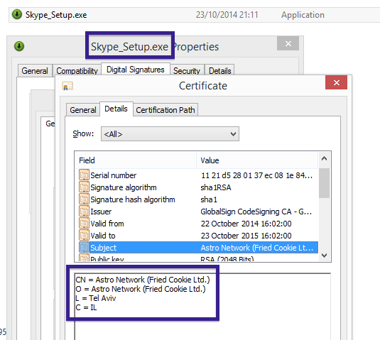
Task: Click the Subject field icon
Action: [x=84, y=248]
